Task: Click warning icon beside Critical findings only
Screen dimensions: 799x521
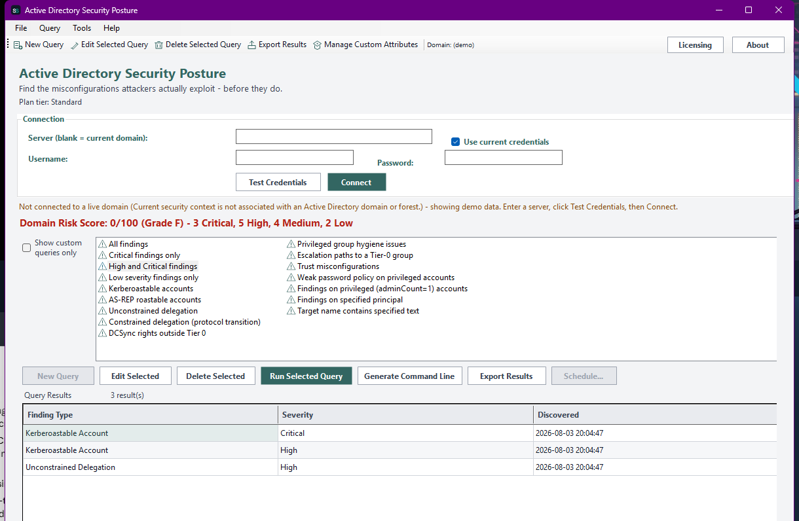Action: pyautogui.click(x=103, y=255)
